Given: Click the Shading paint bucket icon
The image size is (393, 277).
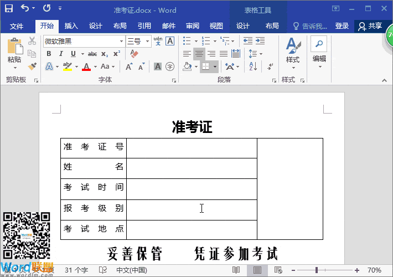Looking at the screenshot, I should point(187,66).
